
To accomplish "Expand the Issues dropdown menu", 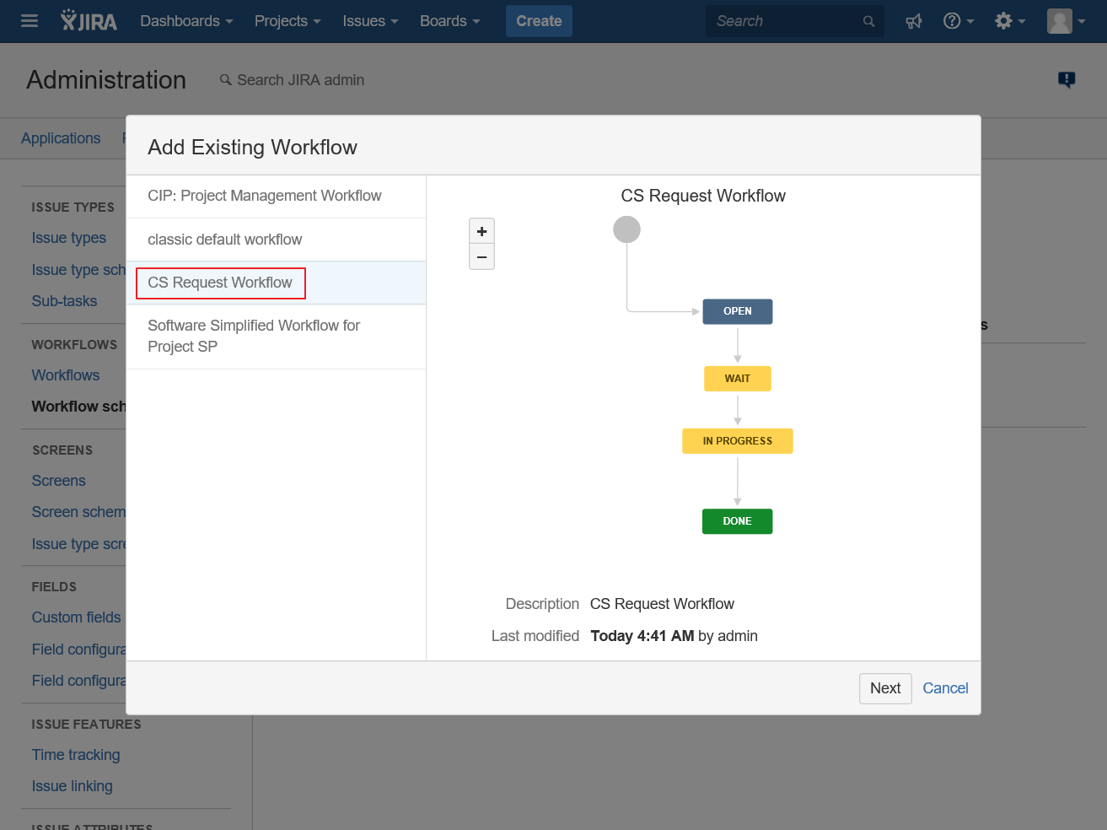I will 370,21.
